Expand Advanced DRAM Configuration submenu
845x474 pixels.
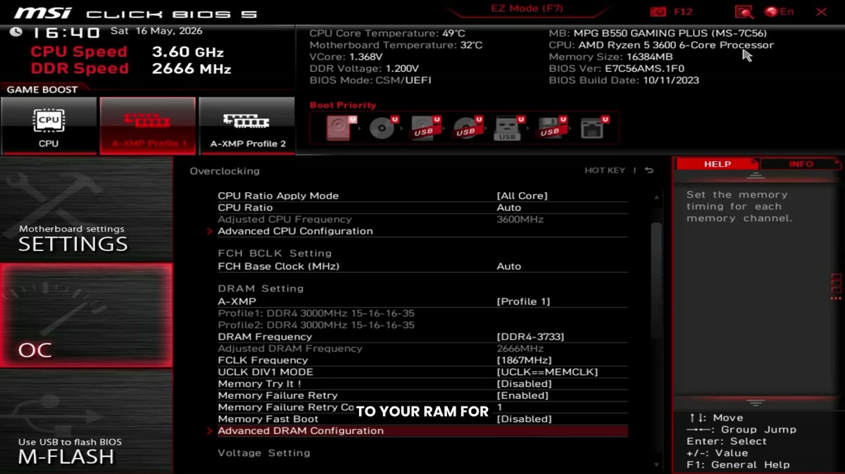point(421,430)
